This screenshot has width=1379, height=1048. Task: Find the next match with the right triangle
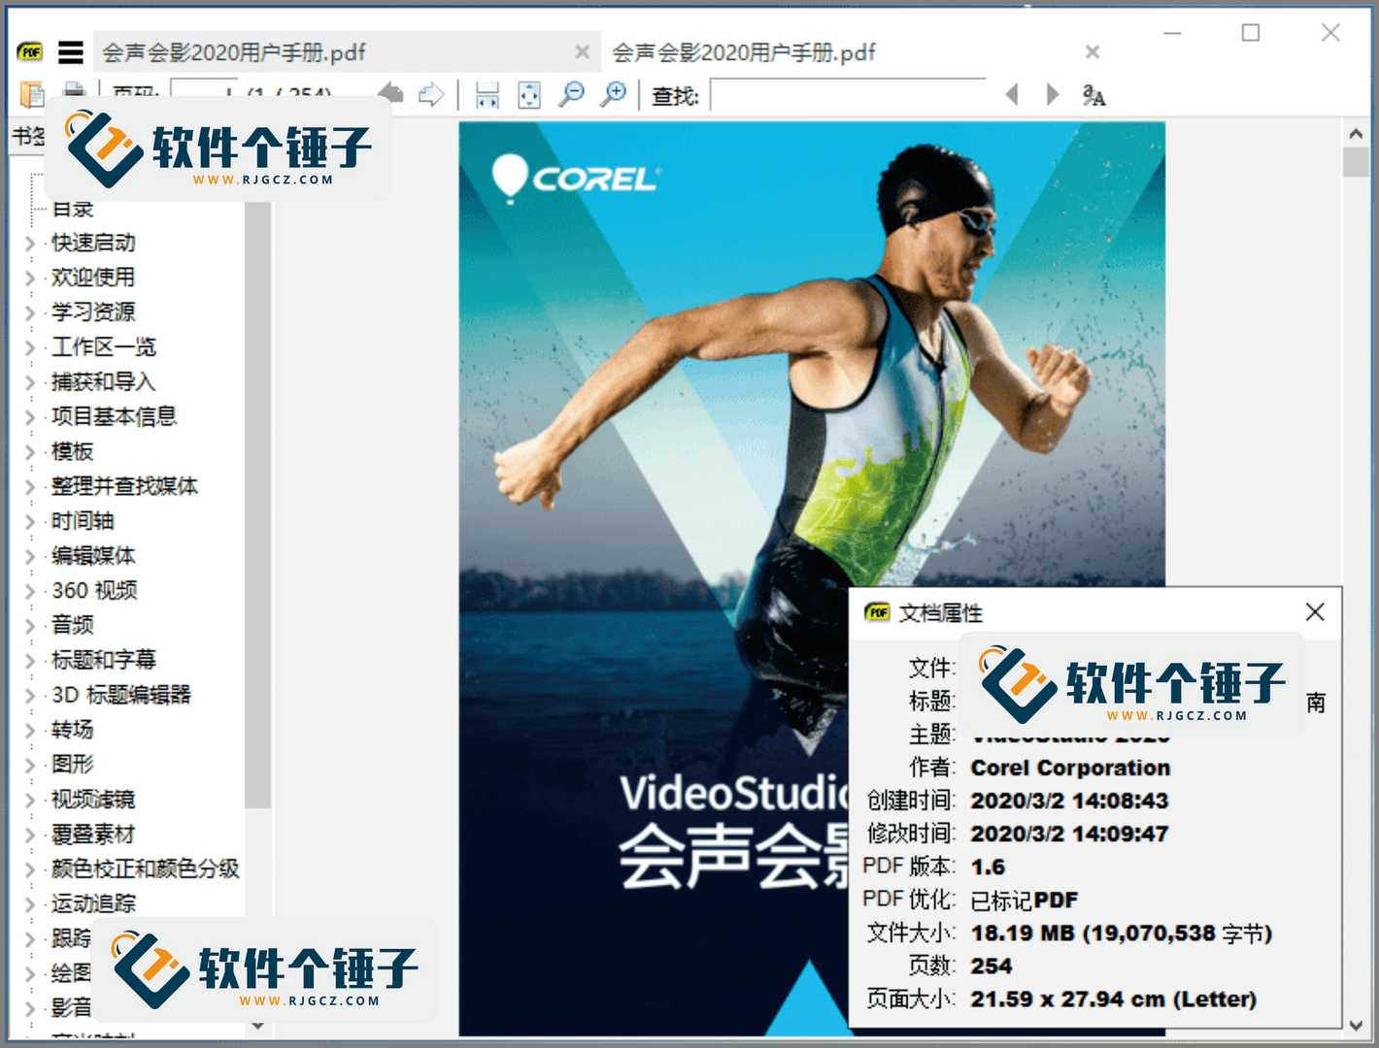[1052, 94]
